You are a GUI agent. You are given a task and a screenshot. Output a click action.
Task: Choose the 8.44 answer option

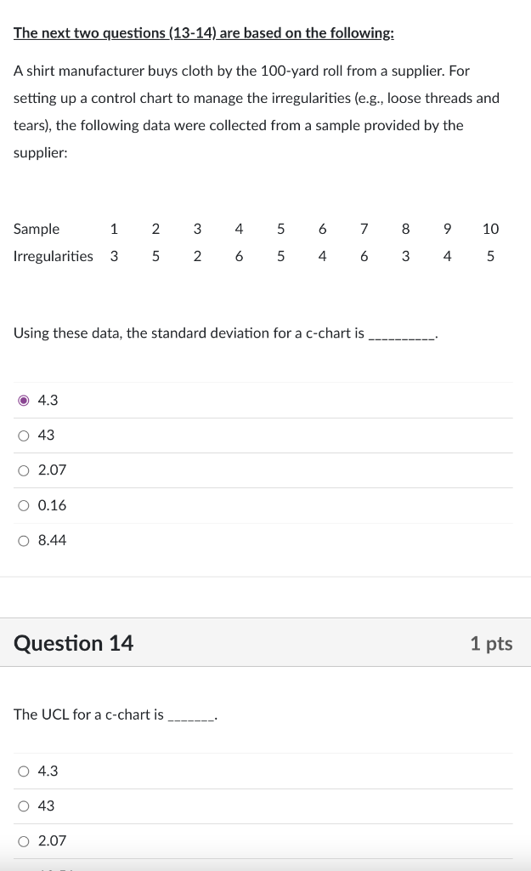(24, 539)
